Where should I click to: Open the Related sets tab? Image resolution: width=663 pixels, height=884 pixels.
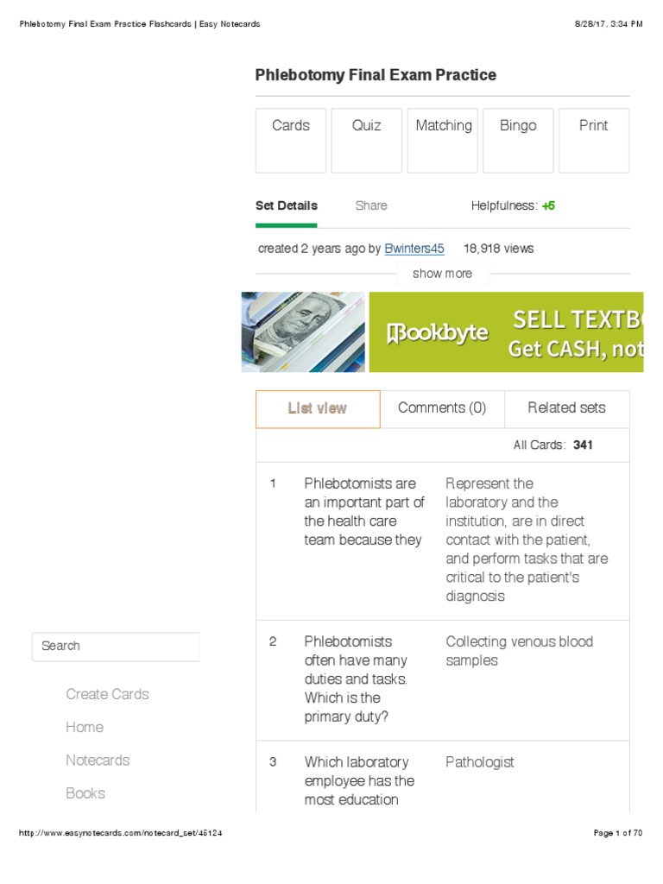pos(566,408)
